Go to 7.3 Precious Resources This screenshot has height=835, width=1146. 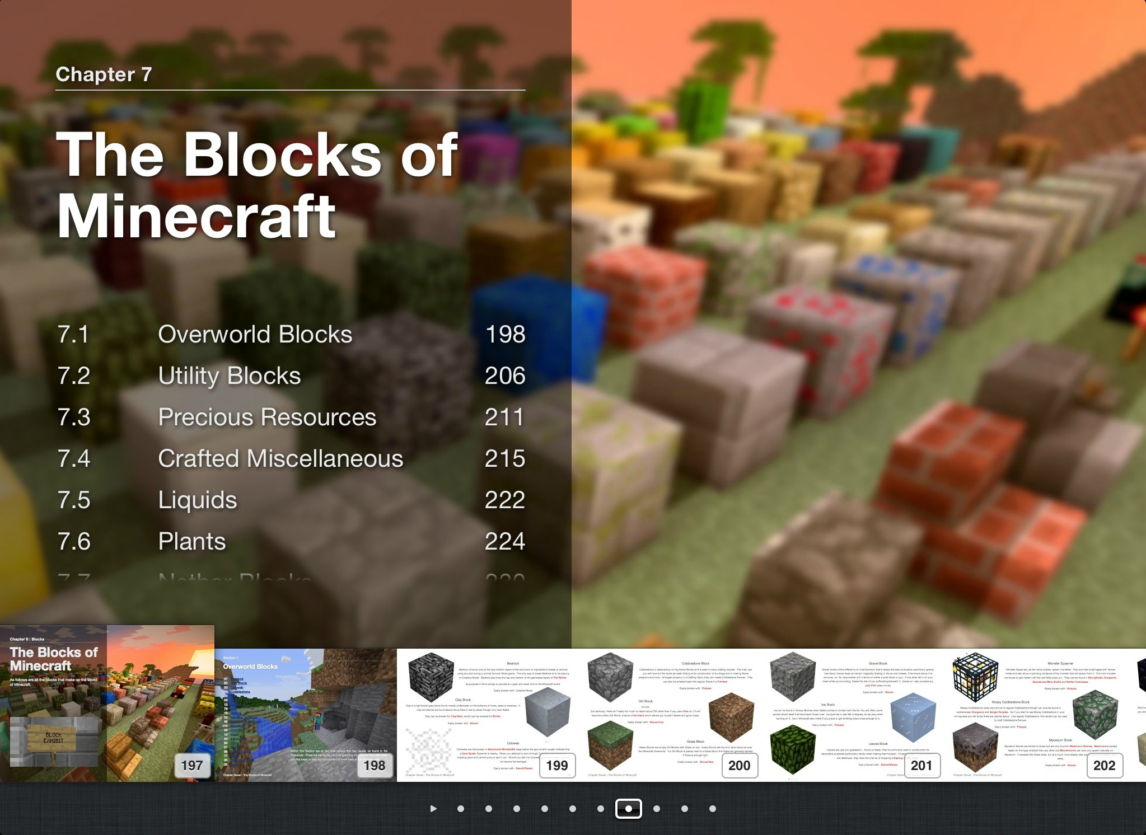pyautogui.click(x=267, y=417)
